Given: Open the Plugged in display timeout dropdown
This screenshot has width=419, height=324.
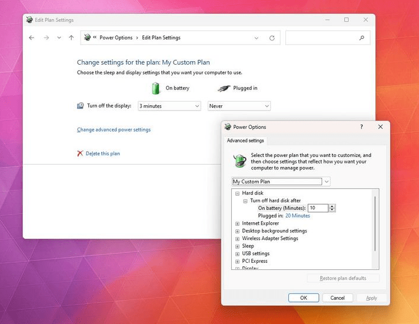Looking at the screenshot, I should (x=239, y=106).
